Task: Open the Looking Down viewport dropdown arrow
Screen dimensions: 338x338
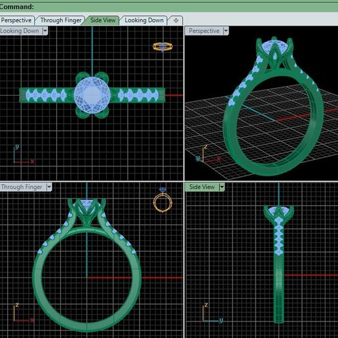Action: pos(45,31)
